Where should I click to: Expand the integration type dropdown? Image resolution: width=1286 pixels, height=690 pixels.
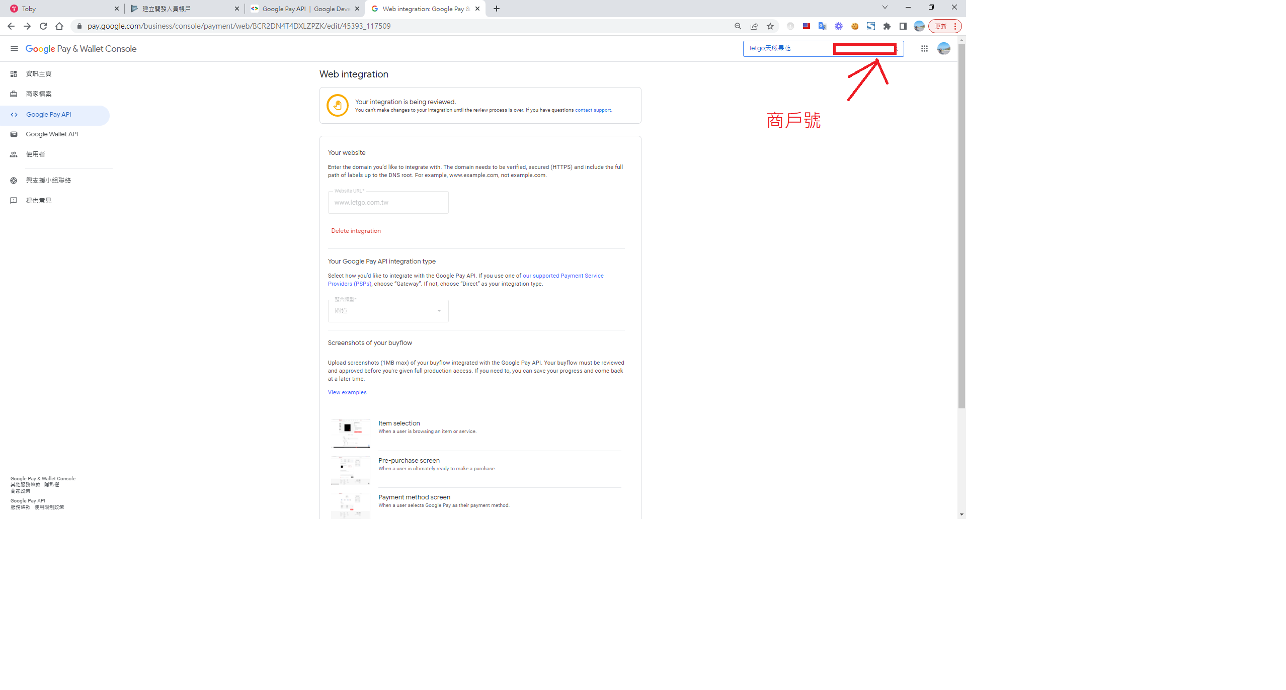(x=388, y=311)
